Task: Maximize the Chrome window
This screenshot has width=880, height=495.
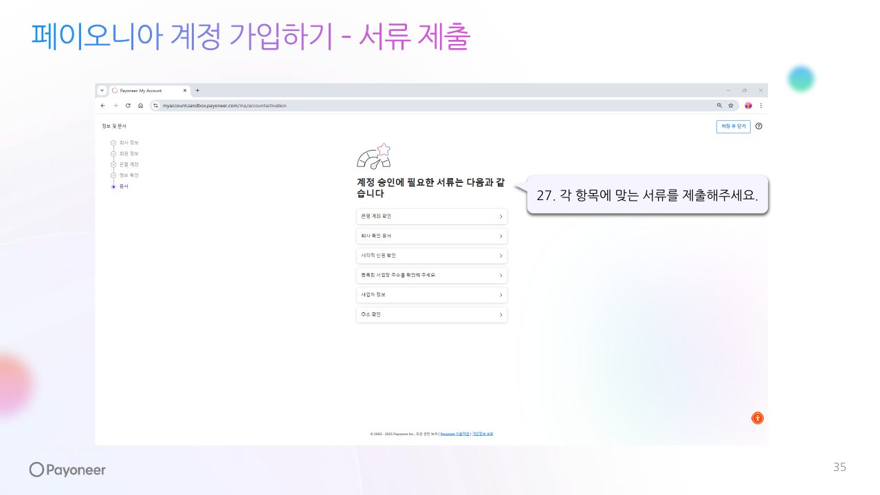Action: (x=745, y=91)
